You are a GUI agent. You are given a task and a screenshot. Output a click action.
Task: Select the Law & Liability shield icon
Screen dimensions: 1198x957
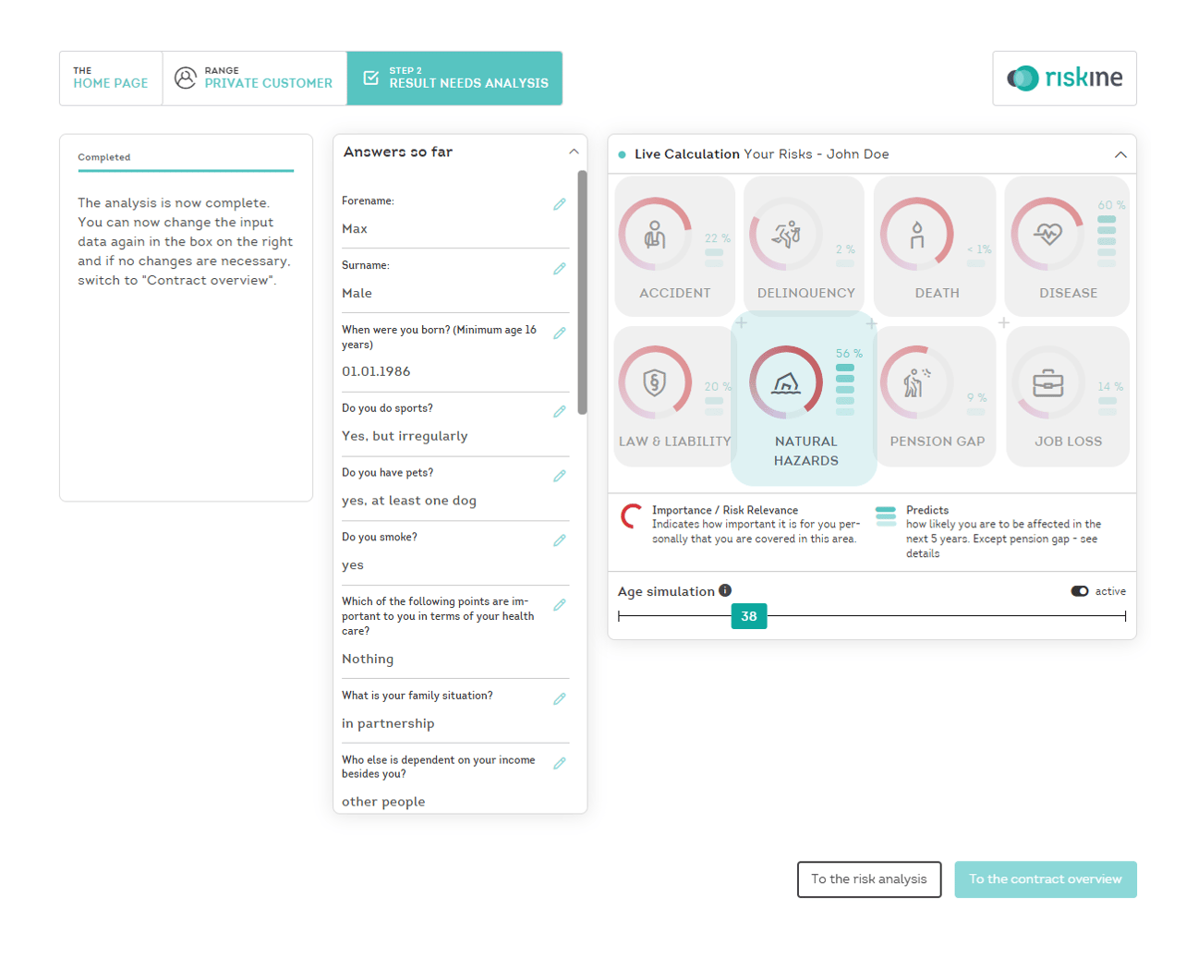coord(655,382)
